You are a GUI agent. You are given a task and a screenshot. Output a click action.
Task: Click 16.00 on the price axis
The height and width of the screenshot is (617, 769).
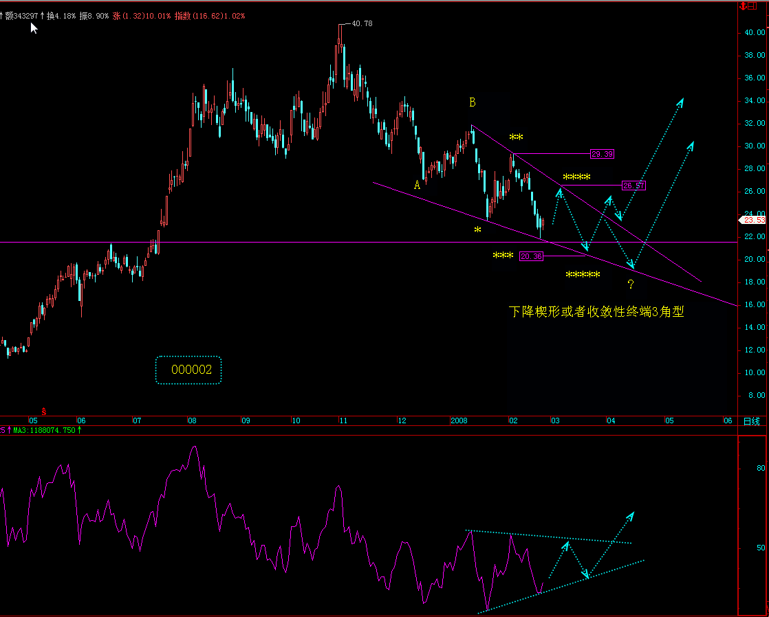coord(755,305)
